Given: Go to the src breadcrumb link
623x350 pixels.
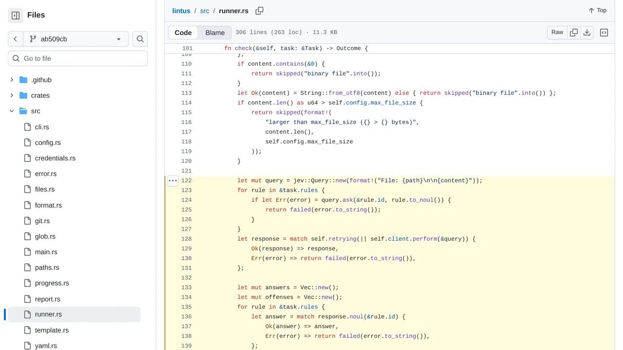Looking at the screenshot, I should [x=204, y=10].
